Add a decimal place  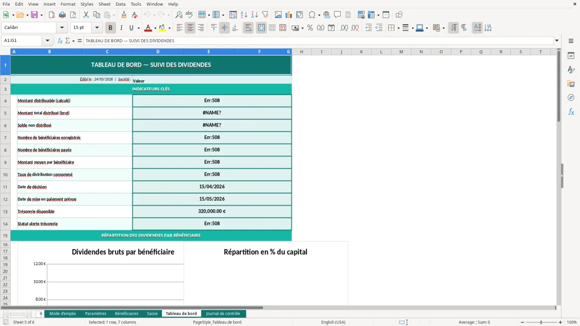click(345, 28)
